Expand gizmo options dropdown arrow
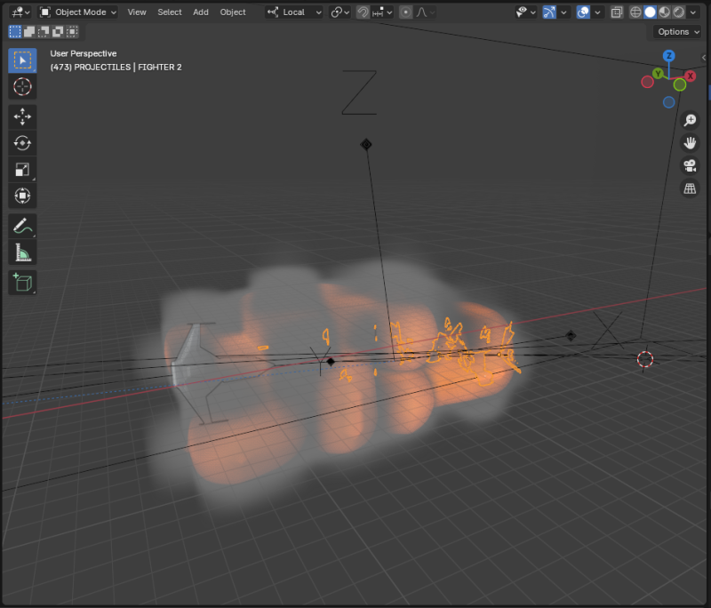 pos(563,12)
